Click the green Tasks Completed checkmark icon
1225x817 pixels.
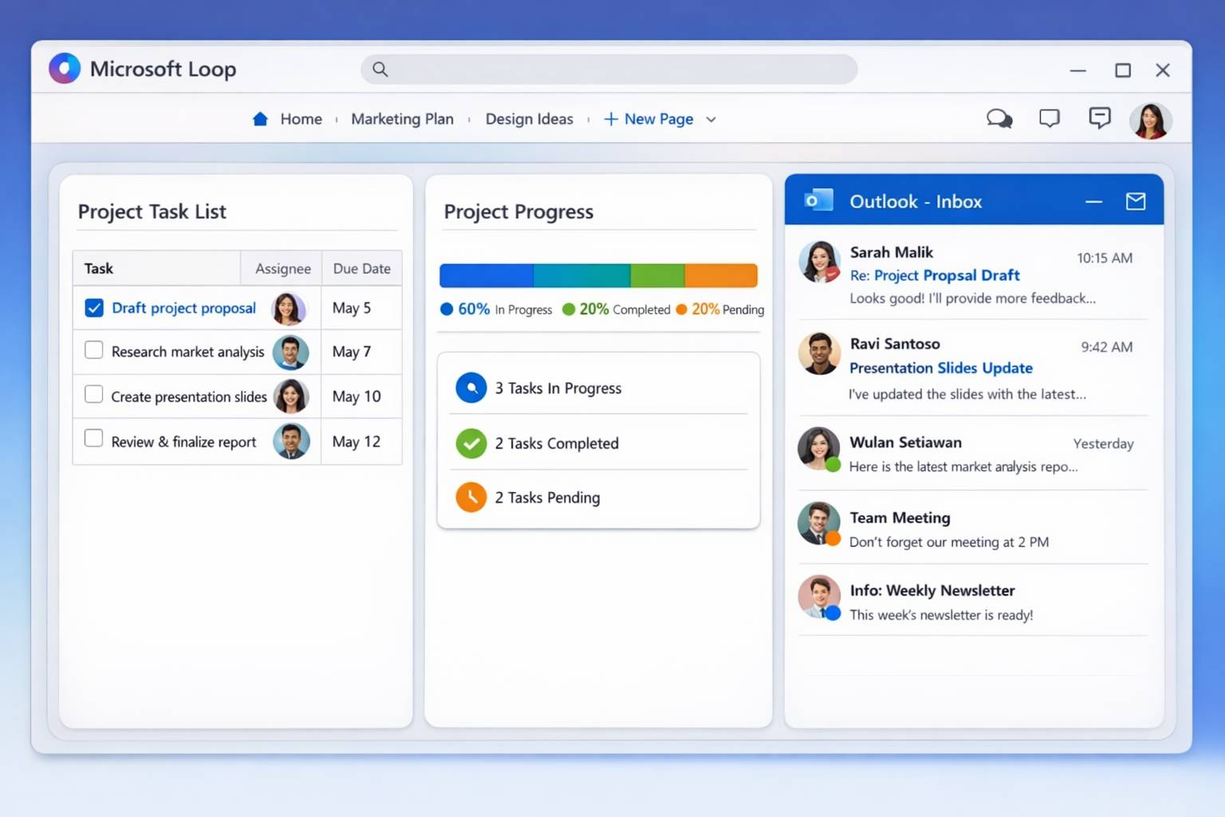(x=471, y=444)
